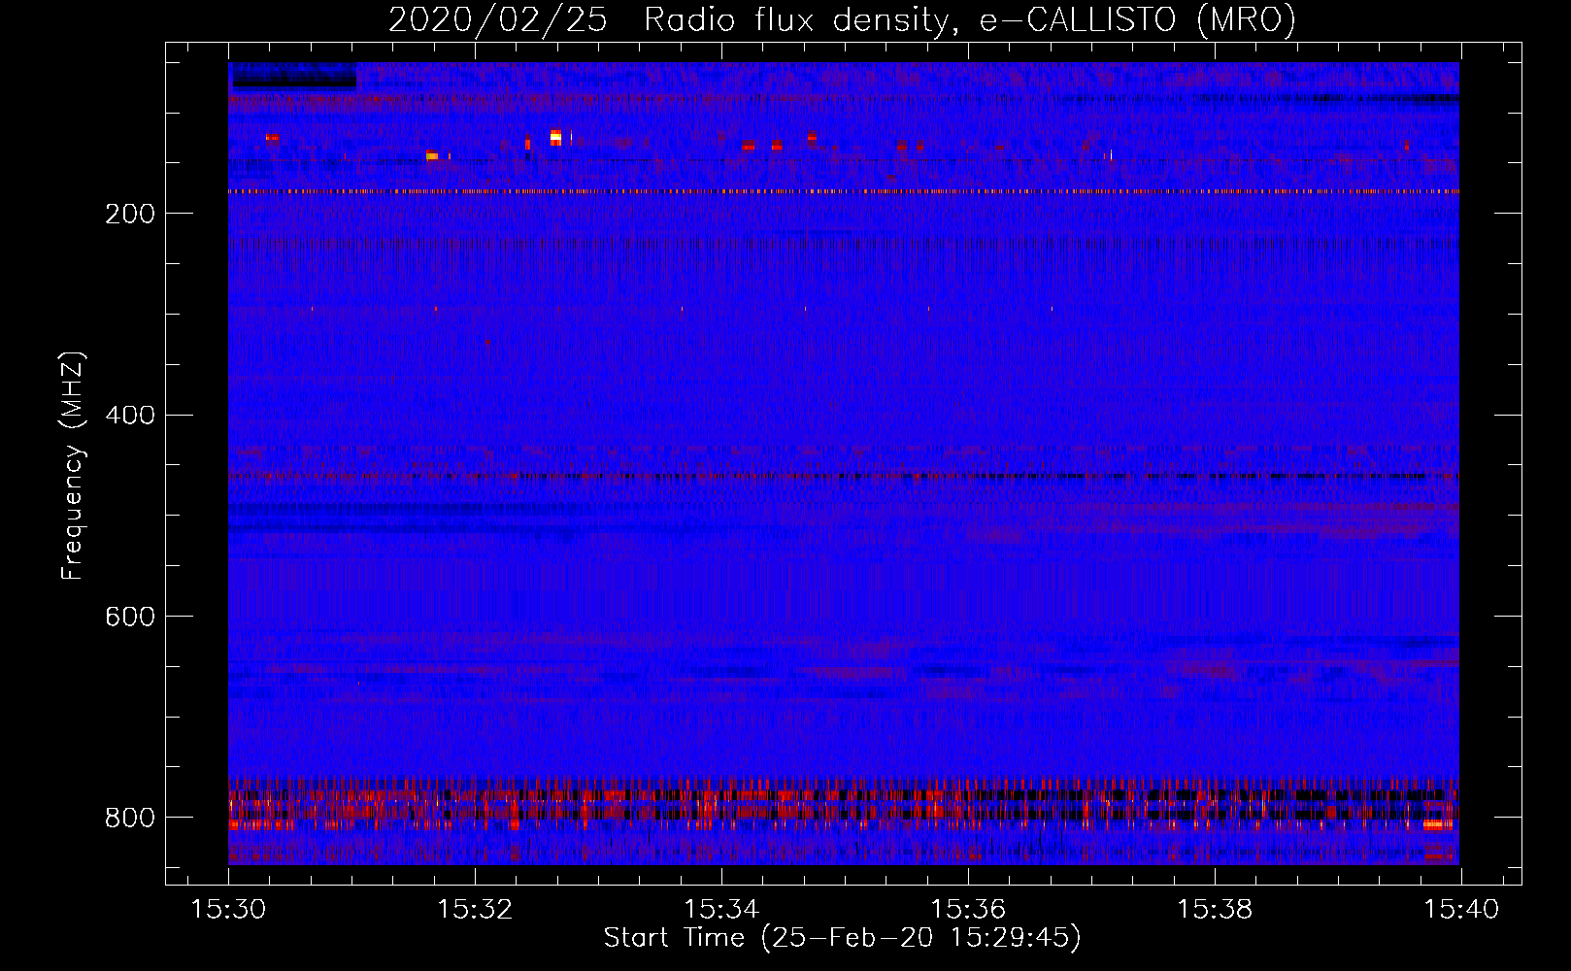The width and height of the screenshot is (1571, 971).
Task: Click the 15:38 time tick label
Action: coord(1215,910)
